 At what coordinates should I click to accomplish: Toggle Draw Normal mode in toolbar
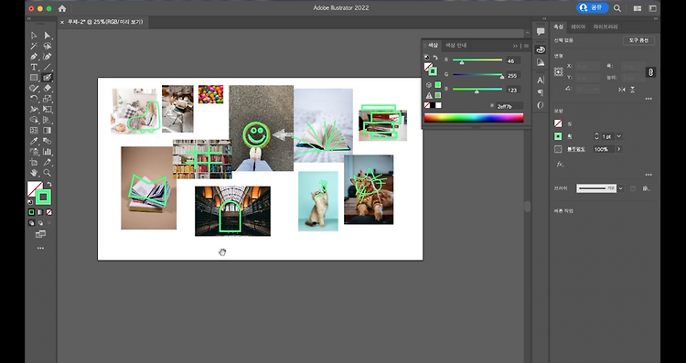pos(31,223)
